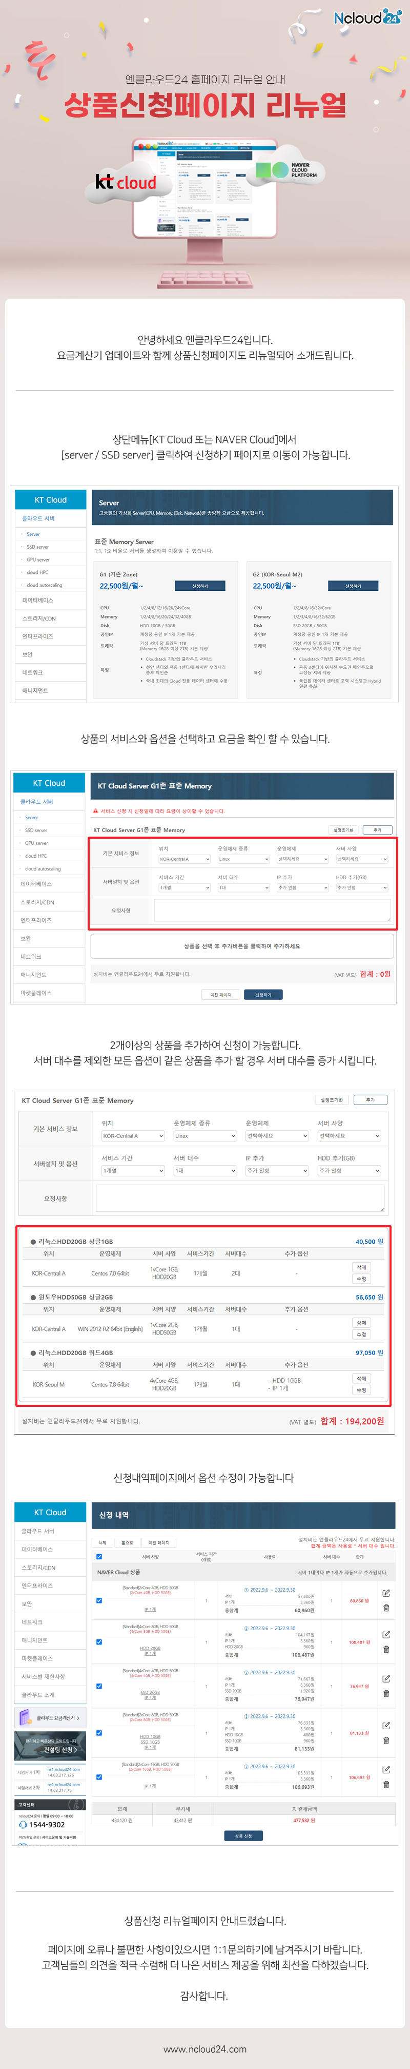The width and height of the screenshot is (410, 2069).
Task: Select SSD server in the menu beside 표준 Memory Server
Action: pos(38,547)
